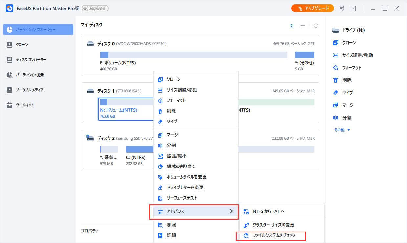Open the feedback notes icon in the title bar
407x243 pixels.
click(x=341, y=8)
